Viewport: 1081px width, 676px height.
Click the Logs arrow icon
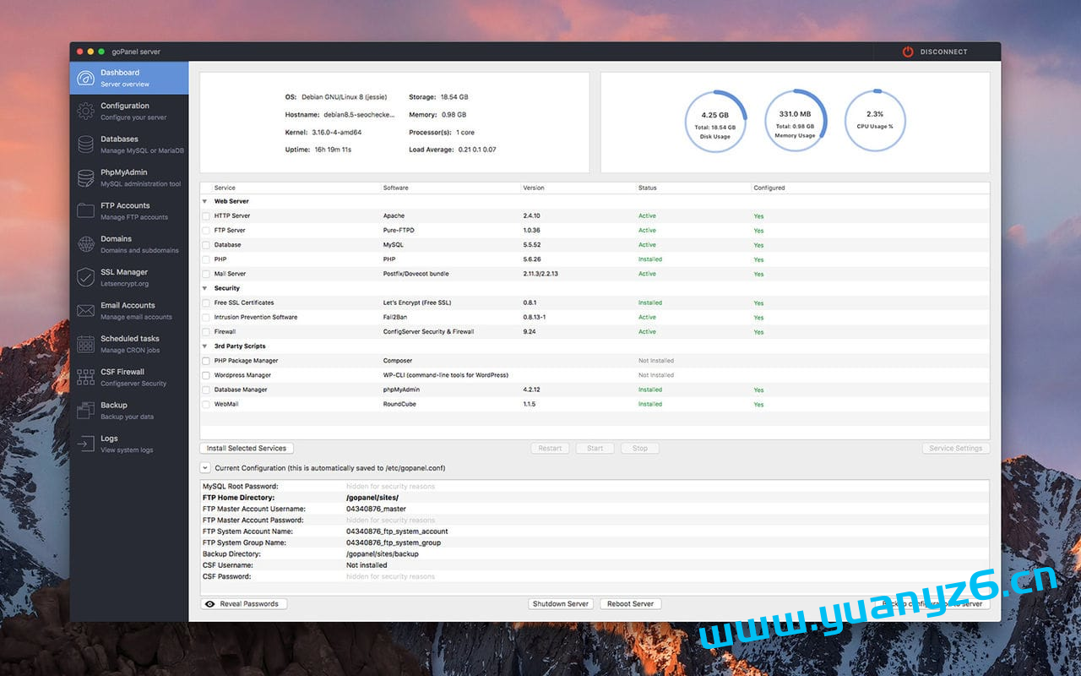point(85,444)
